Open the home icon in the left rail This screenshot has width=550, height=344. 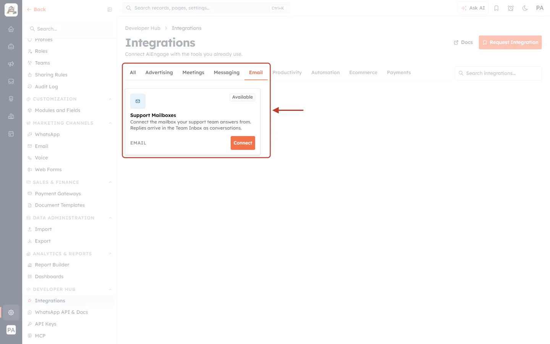point(11,29)
